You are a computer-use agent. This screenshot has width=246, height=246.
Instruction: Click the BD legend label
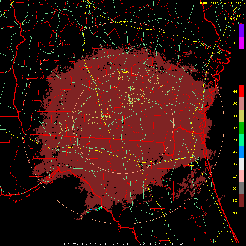coord(235,116)
